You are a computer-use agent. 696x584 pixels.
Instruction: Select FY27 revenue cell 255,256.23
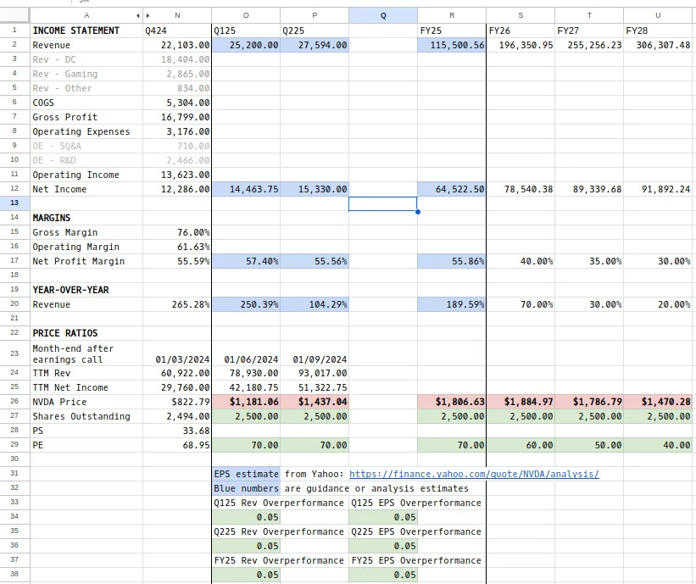(589, 45)
